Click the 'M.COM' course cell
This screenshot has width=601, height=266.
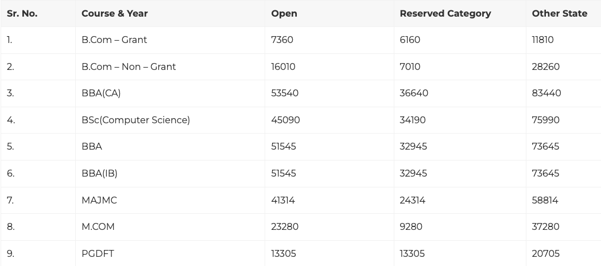click(x=98, y=226)
